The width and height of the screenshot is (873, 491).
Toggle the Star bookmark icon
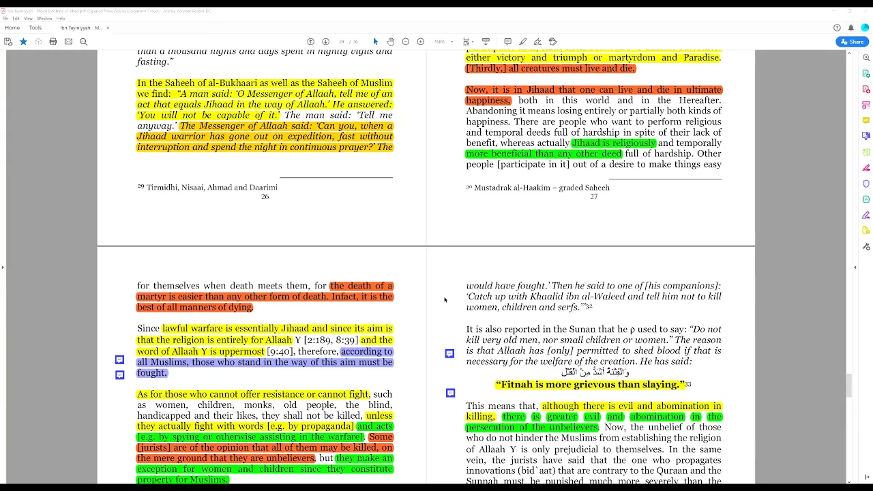point(23,42)
